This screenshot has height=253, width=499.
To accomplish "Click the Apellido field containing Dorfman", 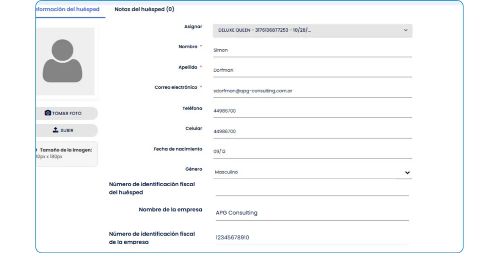I will click(312, 70).
